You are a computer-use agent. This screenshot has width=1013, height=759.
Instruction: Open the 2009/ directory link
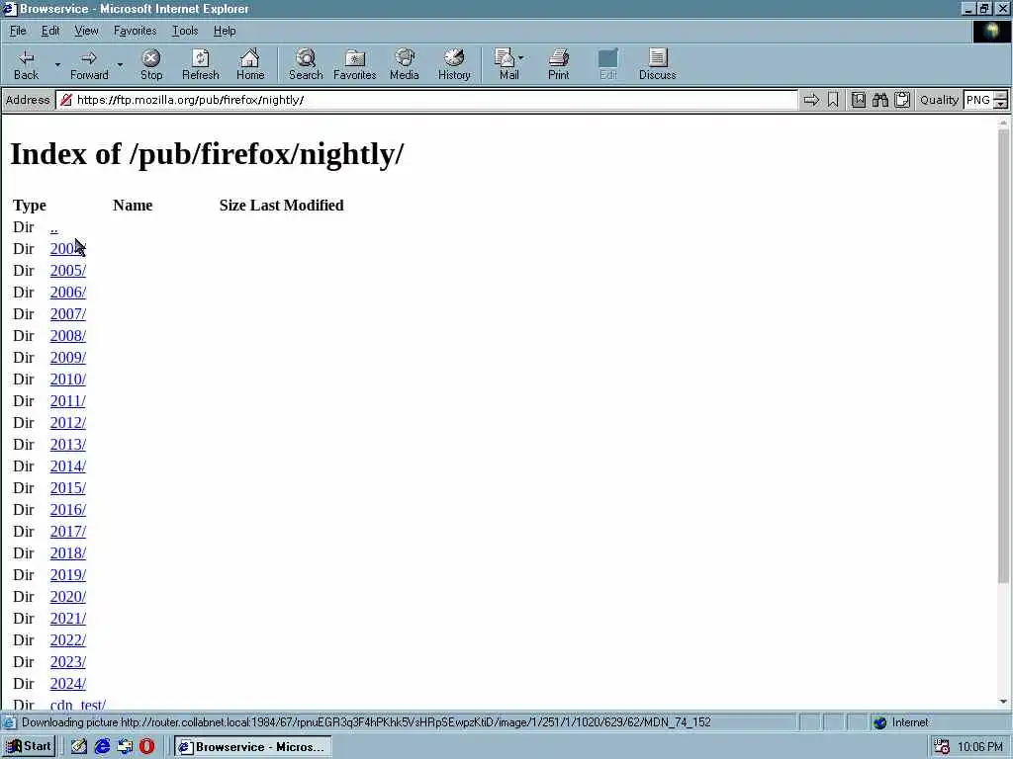pos(68,358)
